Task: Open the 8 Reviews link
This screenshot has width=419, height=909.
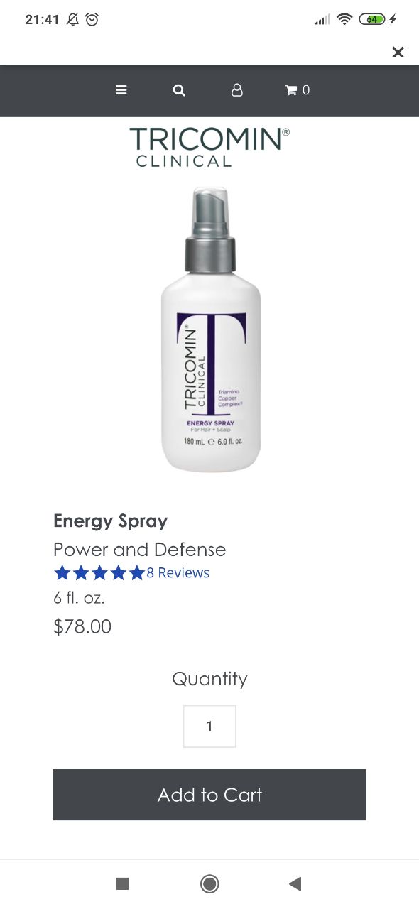Action: pos(178,572)
